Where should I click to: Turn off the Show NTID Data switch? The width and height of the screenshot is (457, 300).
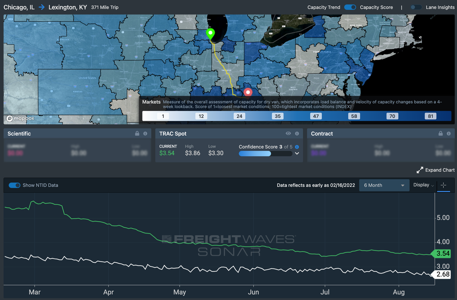(x=14, y=185)
